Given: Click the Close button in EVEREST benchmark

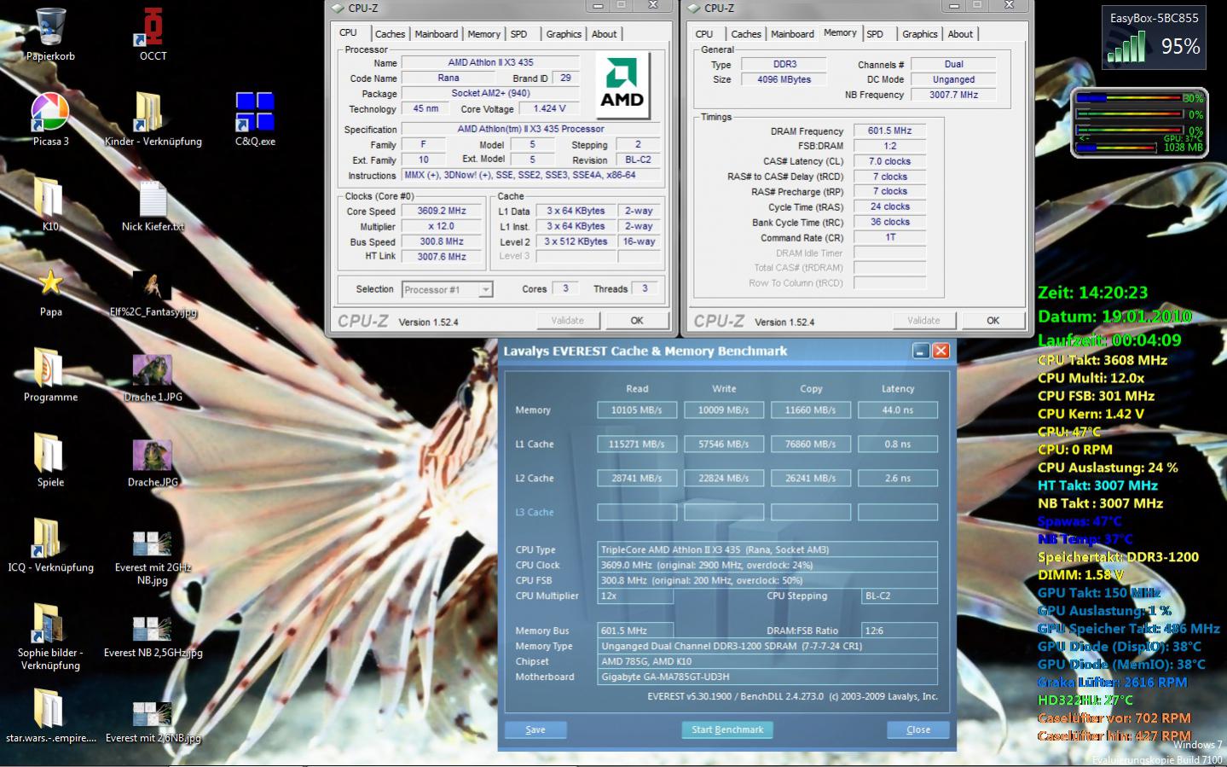Looking at the screenshot, I should click(x=918, y=729).
